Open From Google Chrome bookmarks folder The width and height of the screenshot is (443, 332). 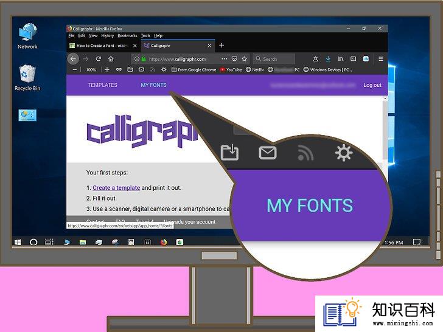194,70
